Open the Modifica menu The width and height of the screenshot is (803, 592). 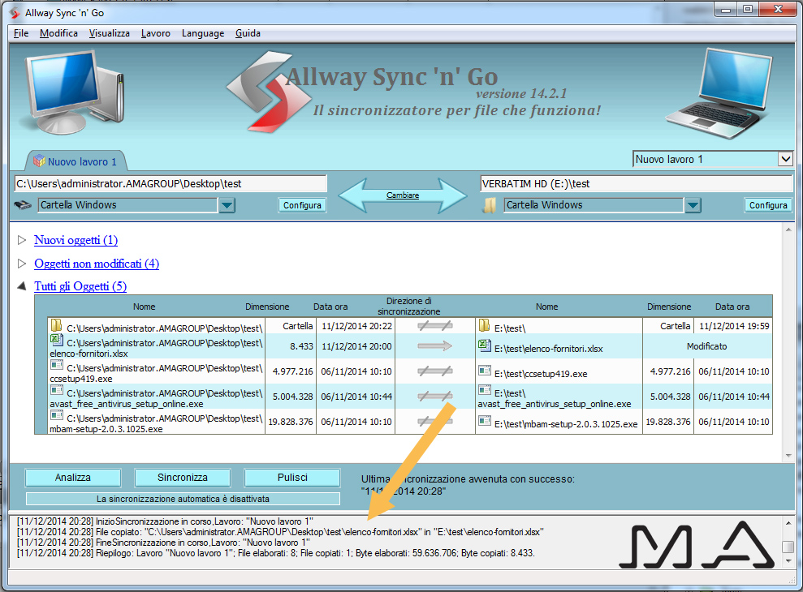(x=58, y=33)
